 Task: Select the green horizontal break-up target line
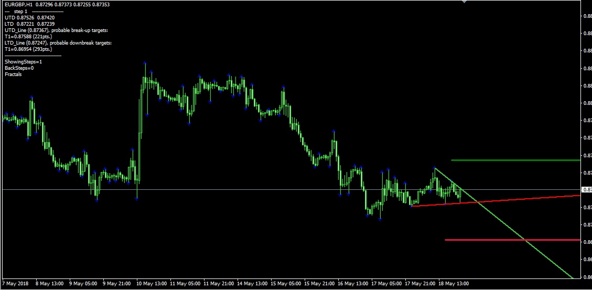514,160
